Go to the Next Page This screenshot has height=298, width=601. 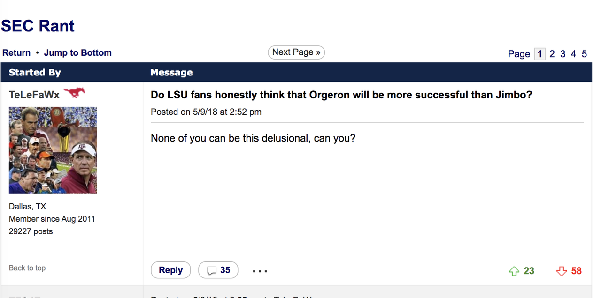click(296, 52)
